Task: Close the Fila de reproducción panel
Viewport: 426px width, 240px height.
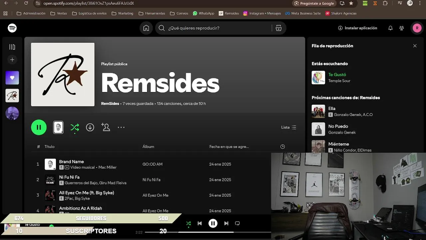Action: pos(415,46)
